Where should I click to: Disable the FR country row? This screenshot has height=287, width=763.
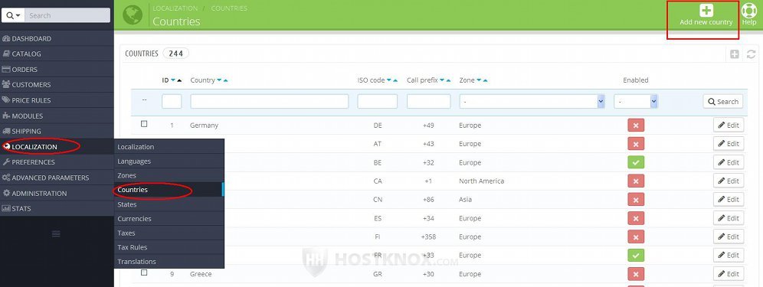tap(636, 255)
